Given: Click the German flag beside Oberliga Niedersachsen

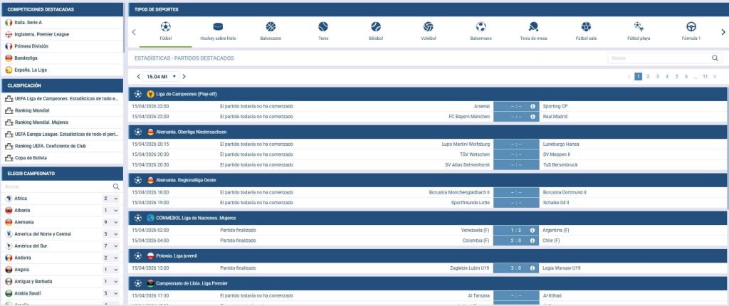Looking at the screenshot, I should [150, 132].
